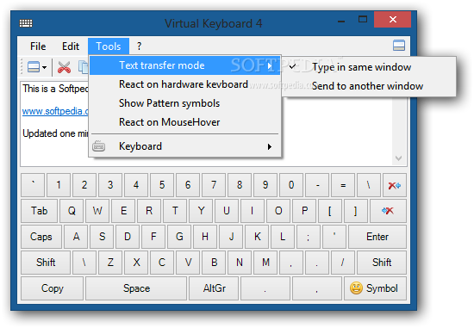This screenshot has width=474, height=328.
Task: Open the www.softpedia link in text area
Action: point(55,111)
